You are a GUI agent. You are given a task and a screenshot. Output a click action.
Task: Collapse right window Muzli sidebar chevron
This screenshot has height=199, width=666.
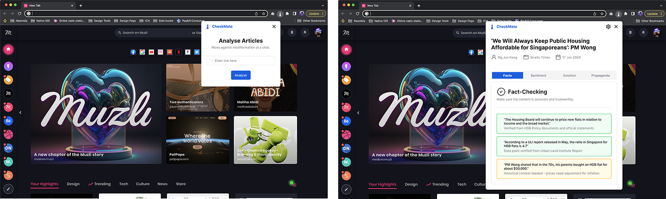coord(358,112)
